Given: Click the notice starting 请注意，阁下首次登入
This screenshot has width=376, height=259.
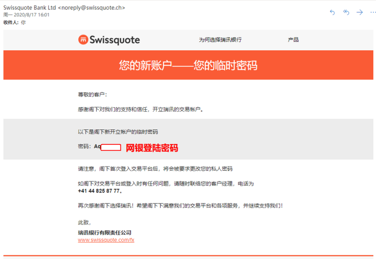Looking at the screenshot, I should click(155, 169).
